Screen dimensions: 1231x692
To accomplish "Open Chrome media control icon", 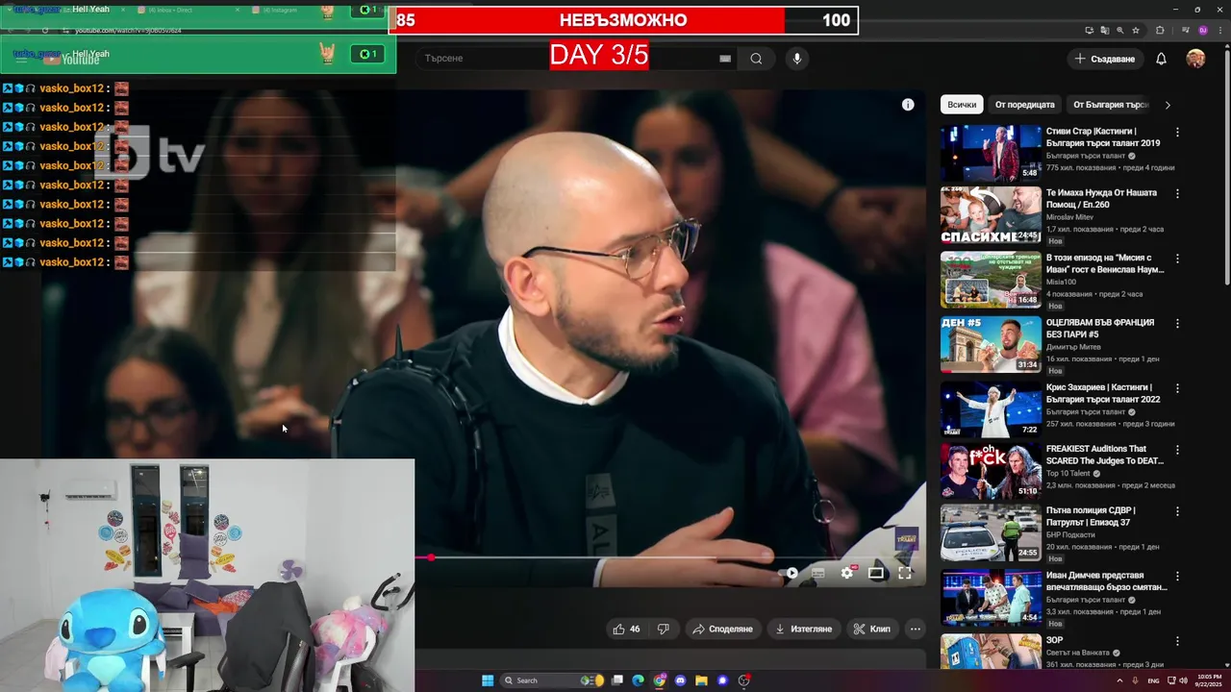I will coord(1185,31).
